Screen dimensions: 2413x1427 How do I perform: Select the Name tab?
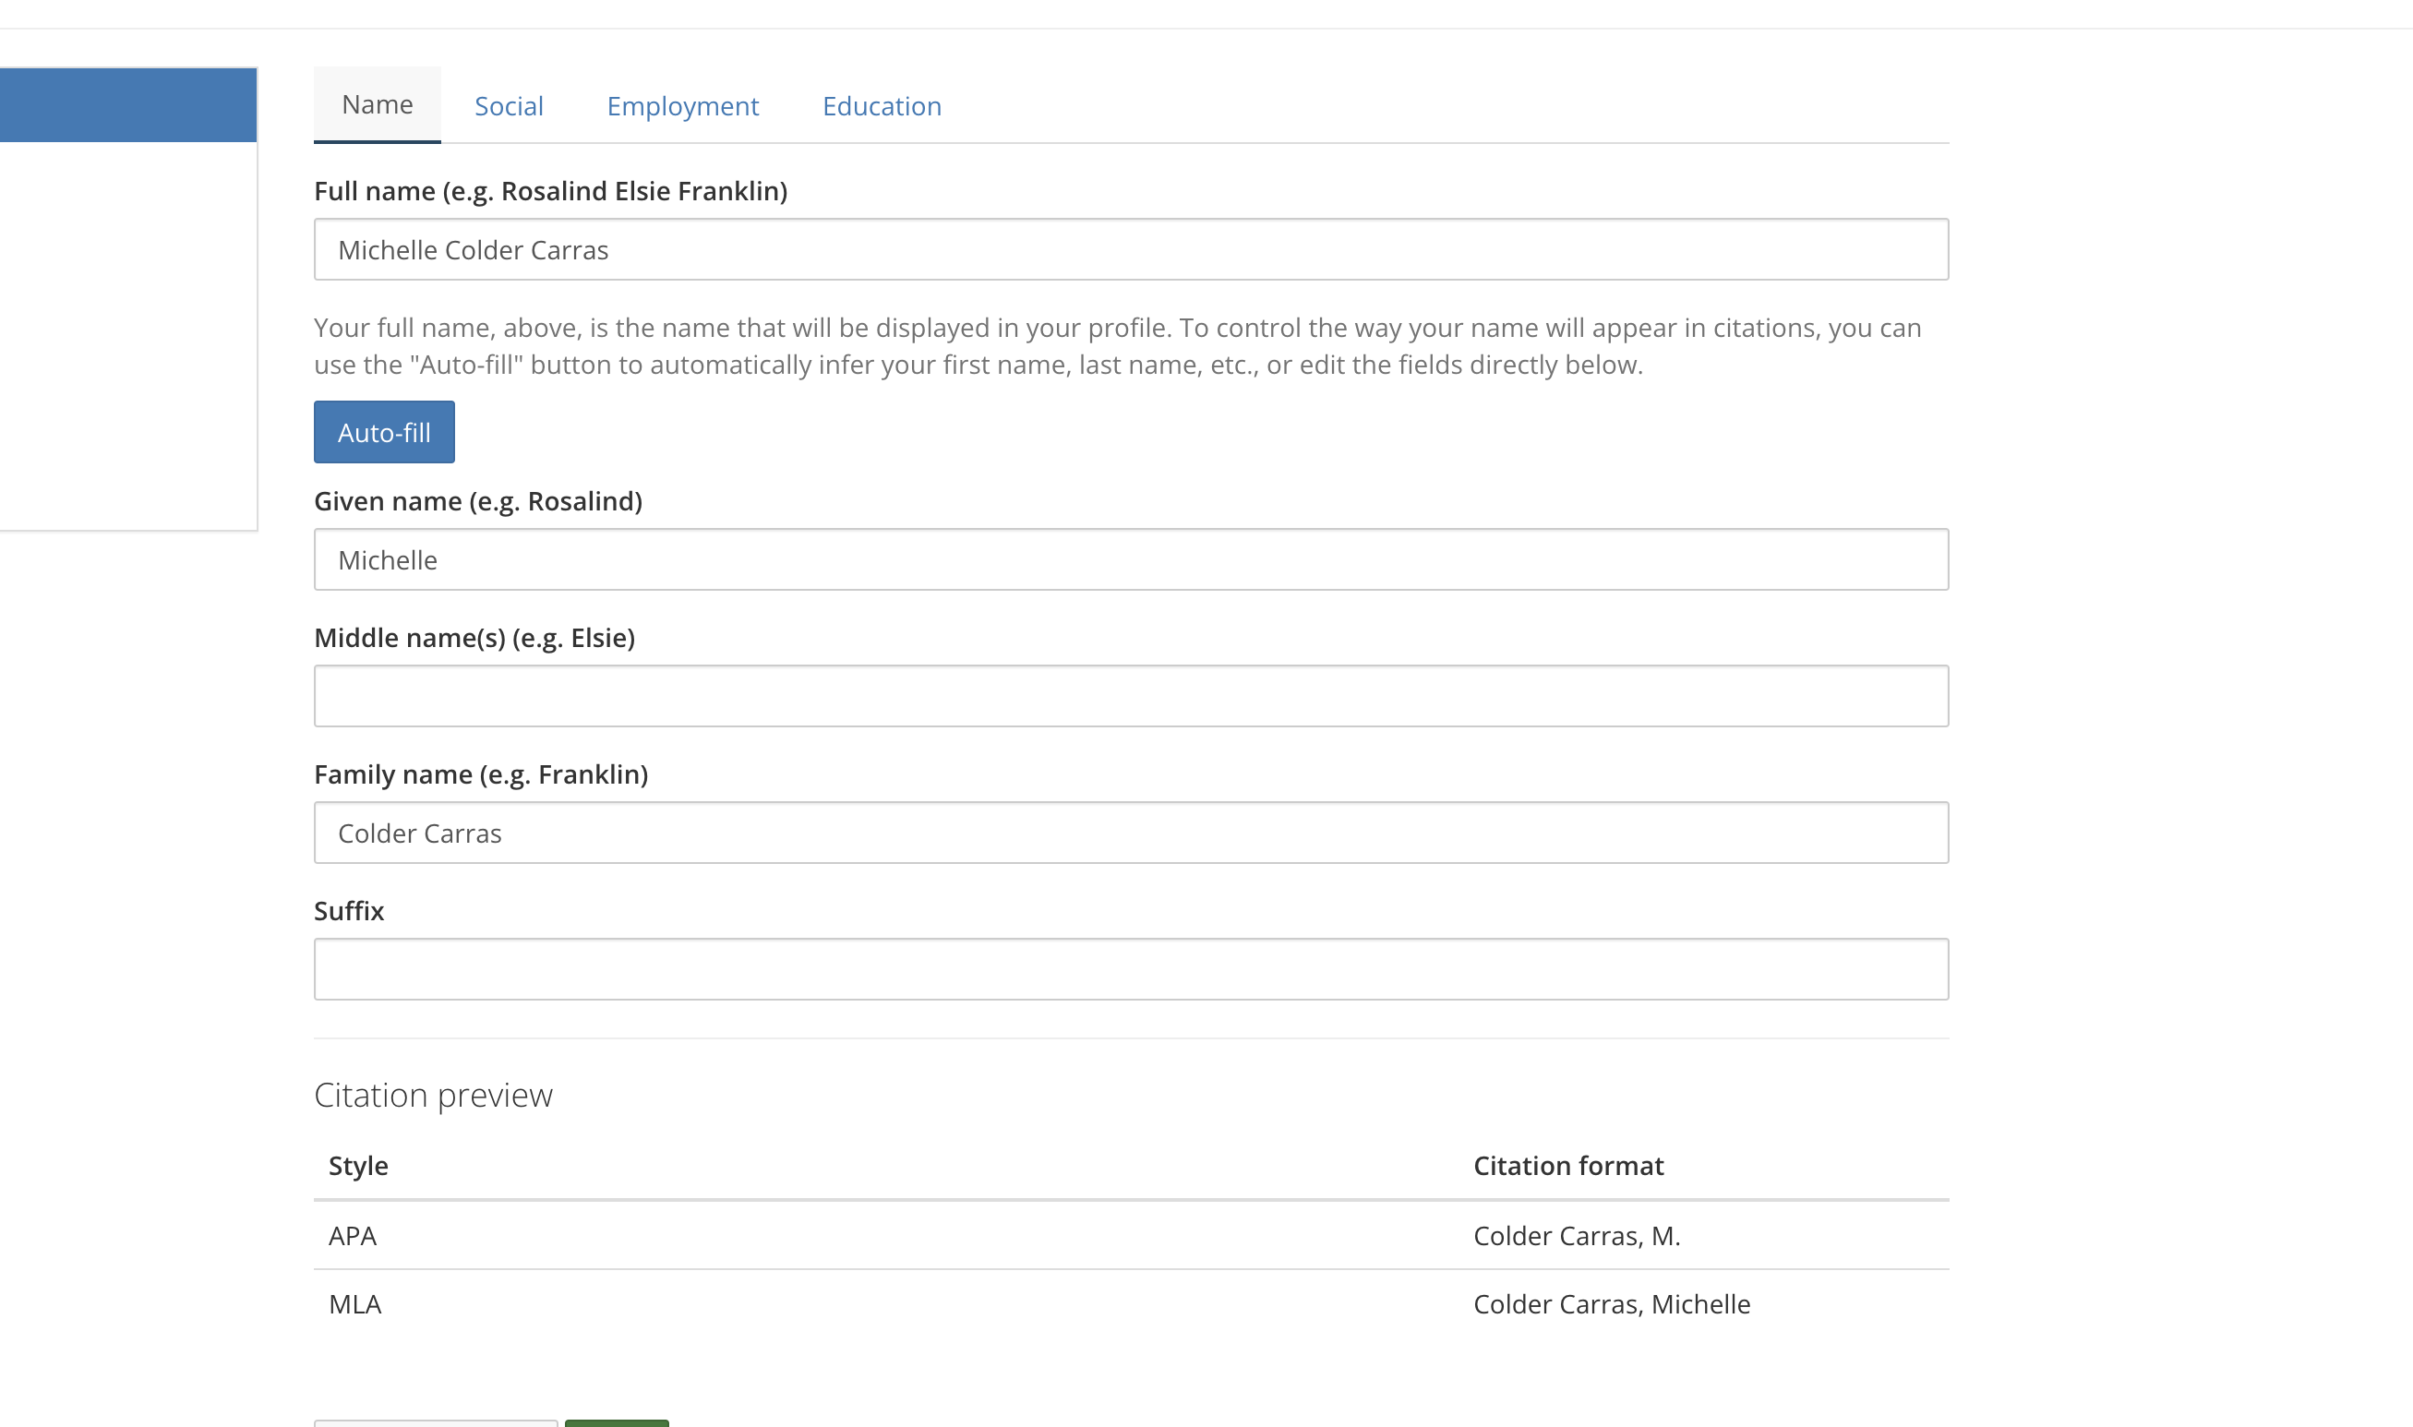pyautogui.click(x=377, y=104)
